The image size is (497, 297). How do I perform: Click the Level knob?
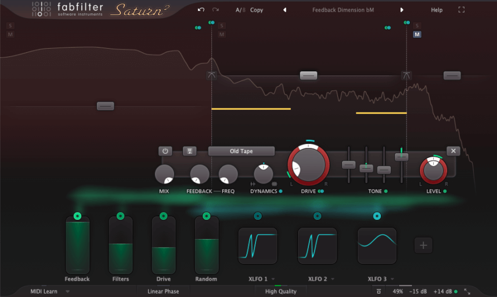pyautogui.click(x=433, y=171)
